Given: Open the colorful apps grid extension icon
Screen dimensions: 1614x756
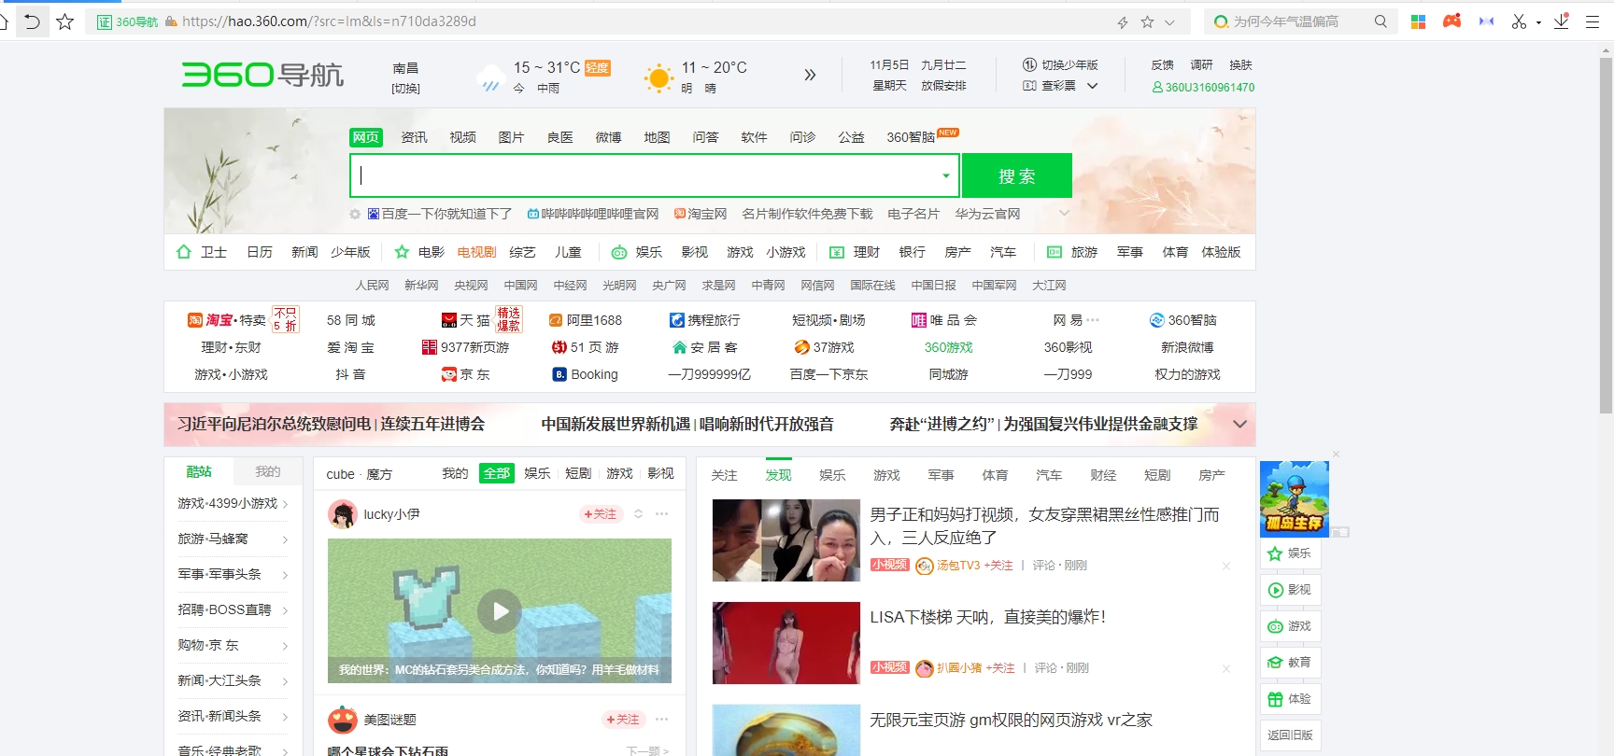Looking at the screenshot, I should point(1418,21).
